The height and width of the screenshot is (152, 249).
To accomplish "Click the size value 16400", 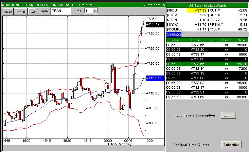I will coord(242,45).
